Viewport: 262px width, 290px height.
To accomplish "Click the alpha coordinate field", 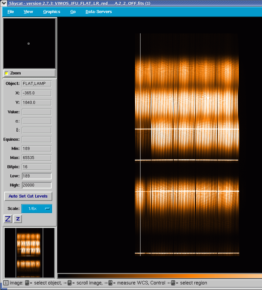I will coord(37,121).
